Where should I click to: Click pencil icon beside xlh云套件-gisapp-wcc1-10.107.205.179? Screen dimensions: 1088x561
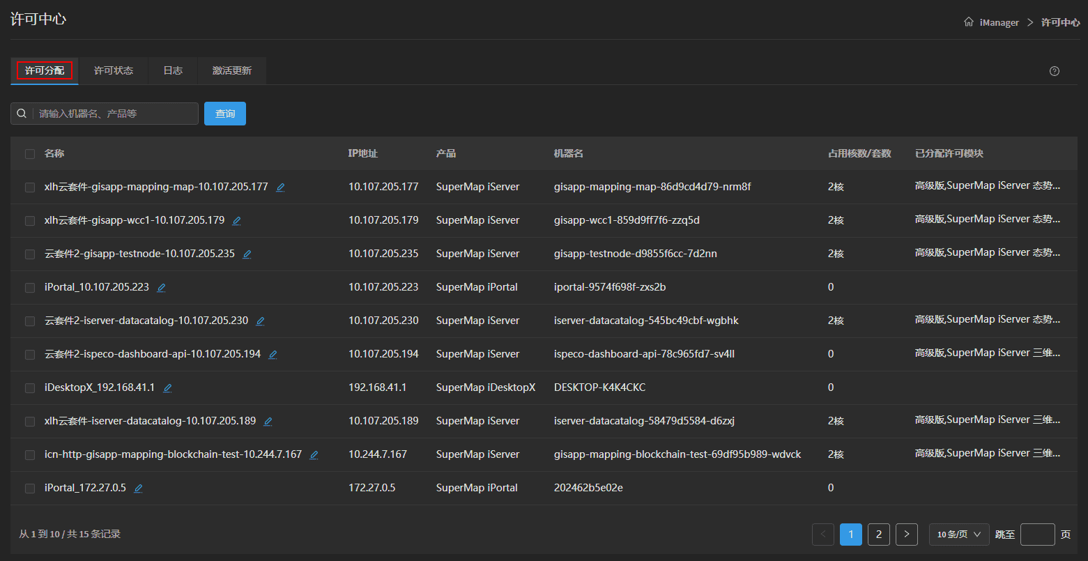236,221
